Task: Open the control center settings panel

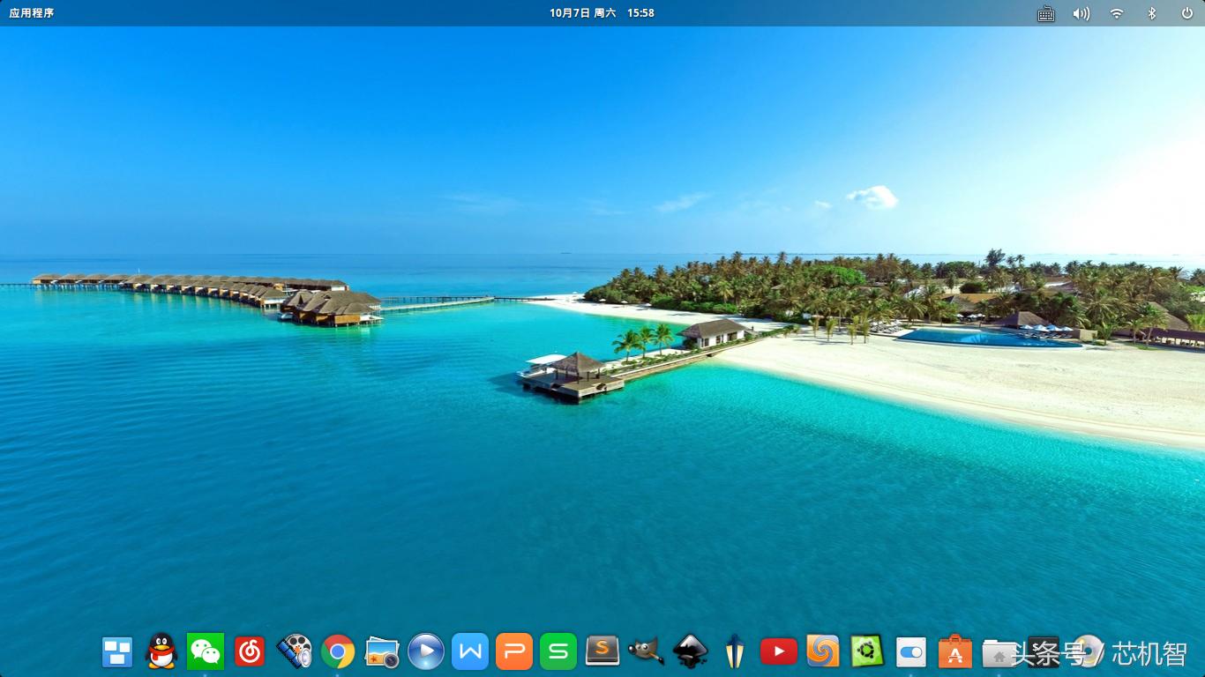Action: (911, 652)
